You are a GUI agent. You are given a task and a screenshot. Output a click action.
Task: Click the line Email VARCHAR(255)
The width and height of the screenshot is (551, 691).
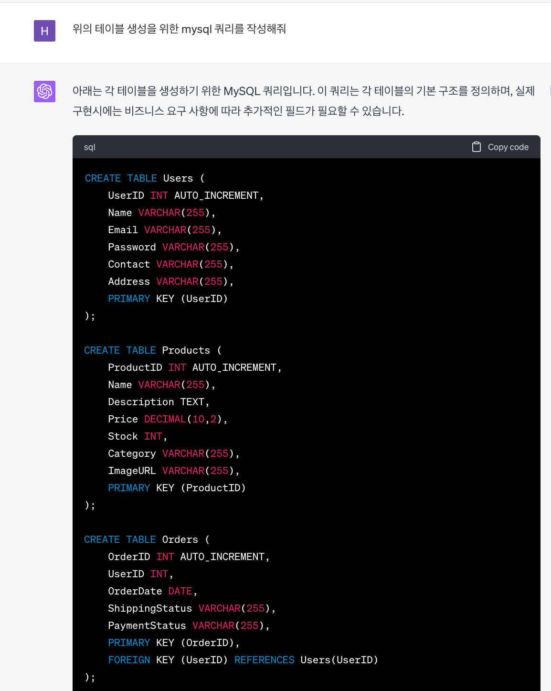[x=165, y=230]
